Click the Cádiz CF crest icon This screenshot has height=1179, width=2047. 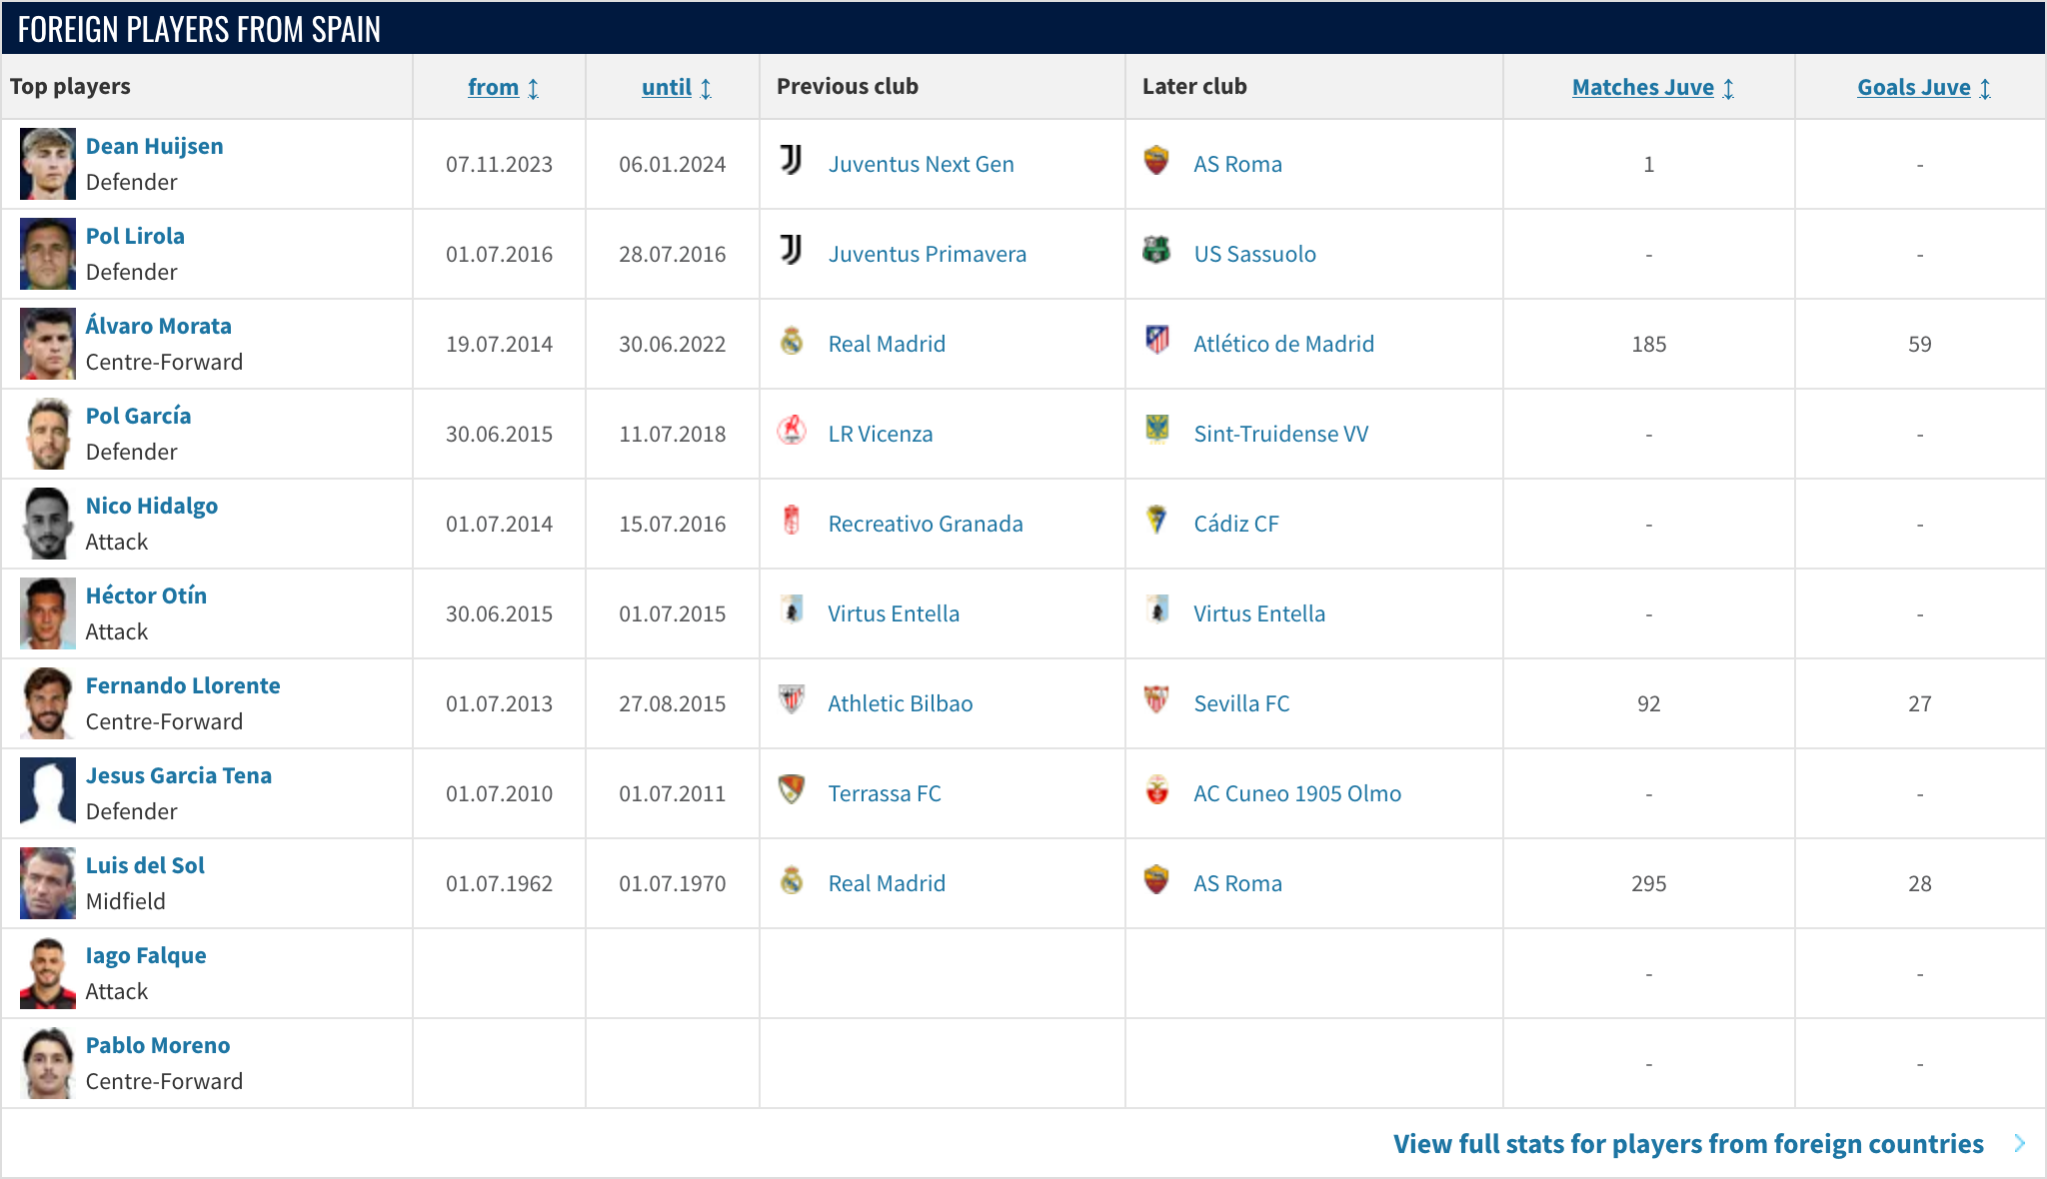(1156, 521)
